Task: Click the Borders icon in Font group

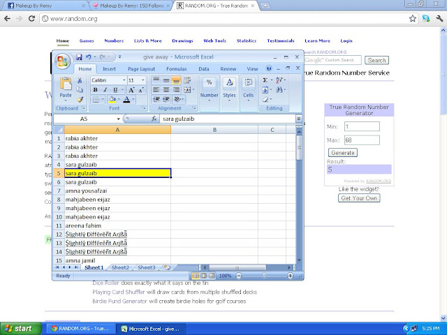Action: [x=96, y=99]
